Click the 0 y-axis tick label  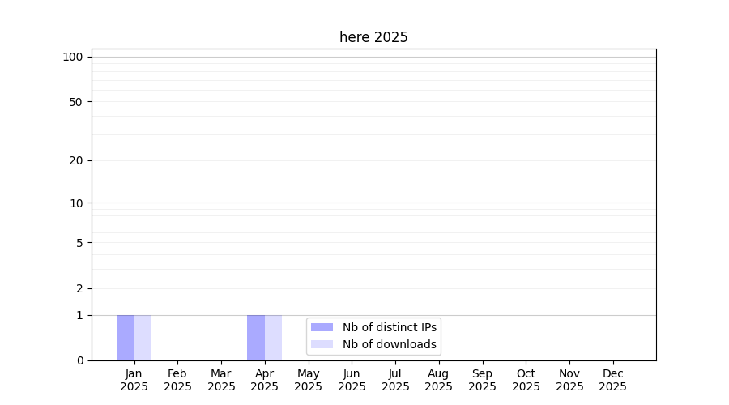[x=79, y=360]
